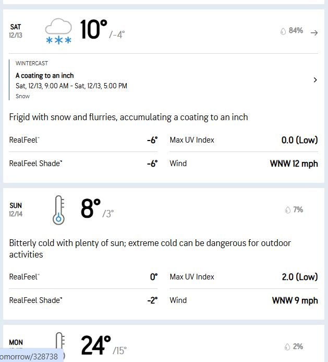This screenshot has width=328, height=362.
Task: Click Monday's 24° high temperature
Action: [95, 345]
